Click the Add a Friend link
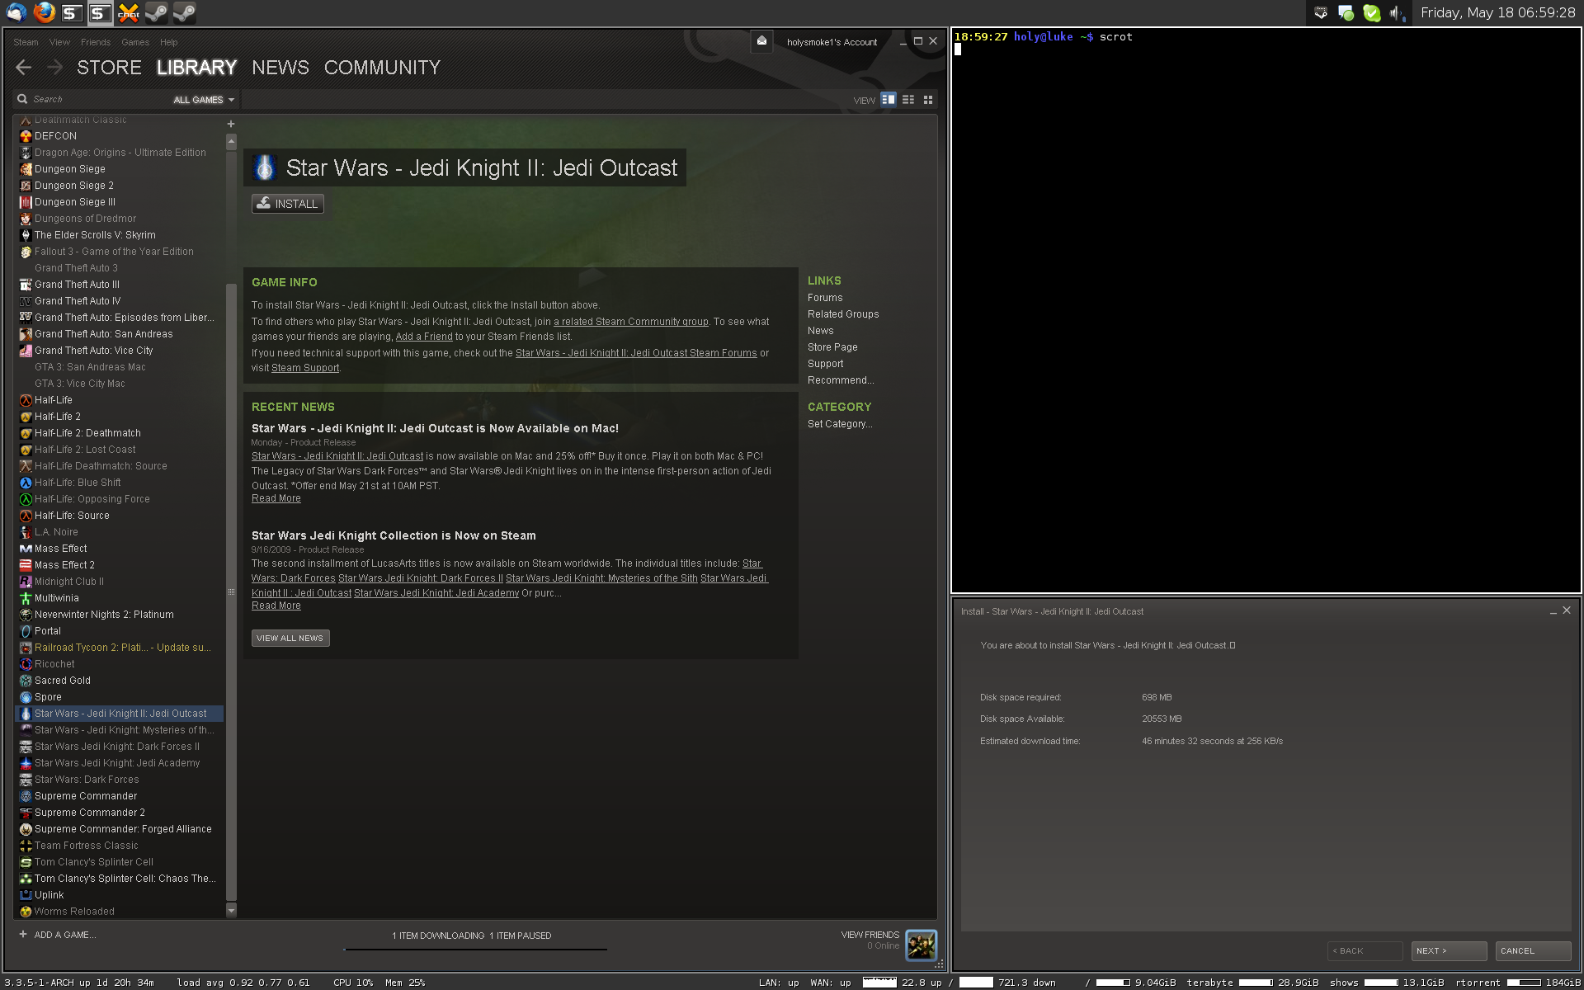Image resolution: width=1584 pixels, height=990 pixels. [x=424, y=337]
